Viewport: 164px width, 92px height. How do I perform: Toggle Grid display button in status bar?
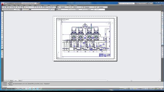coord(20,89)
